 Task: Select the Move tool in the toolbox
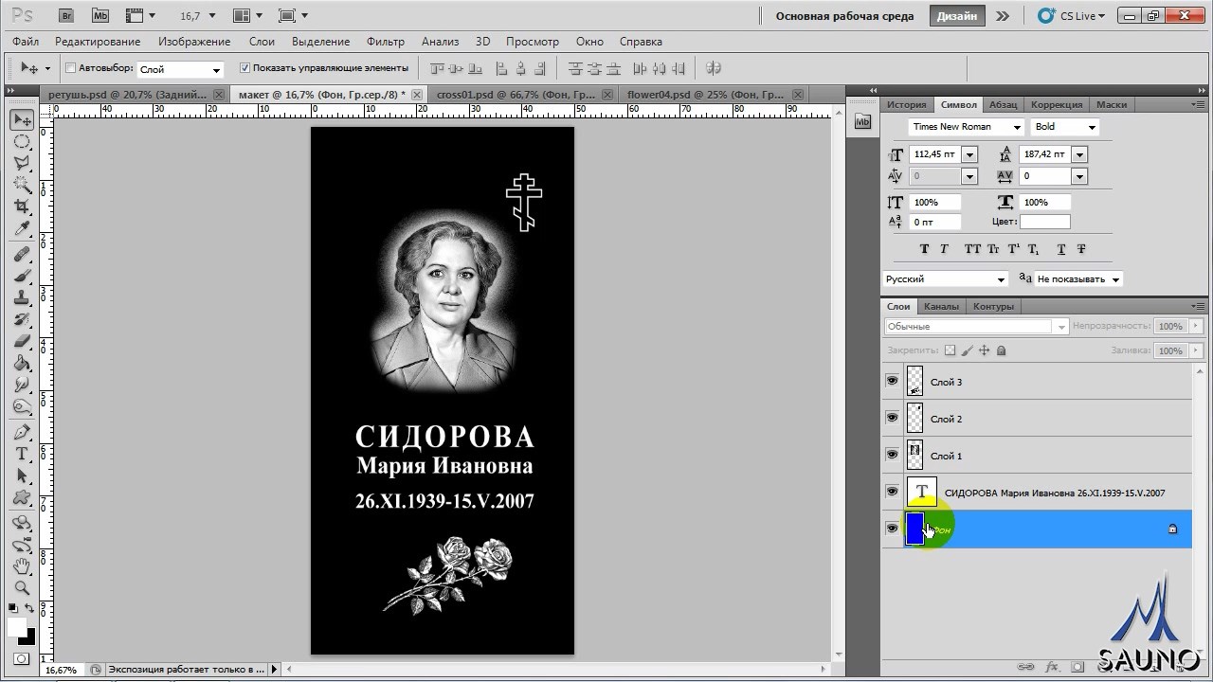[x=22, y=119]
